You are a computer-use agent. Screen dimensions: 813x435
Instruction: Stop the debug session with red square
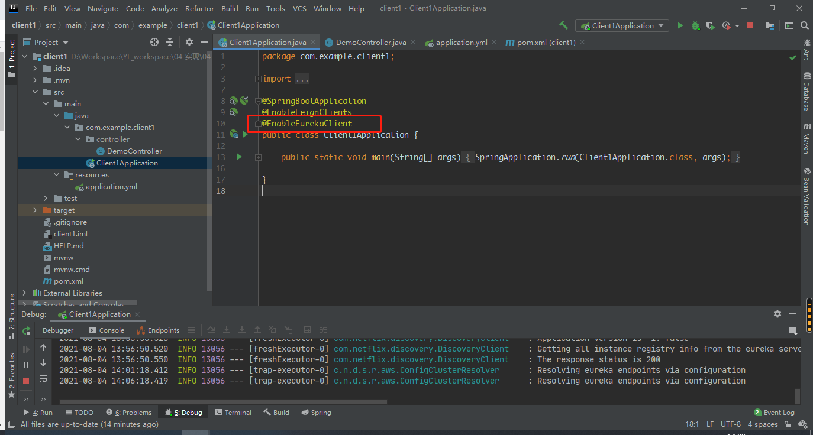click(x=26, y=381)
